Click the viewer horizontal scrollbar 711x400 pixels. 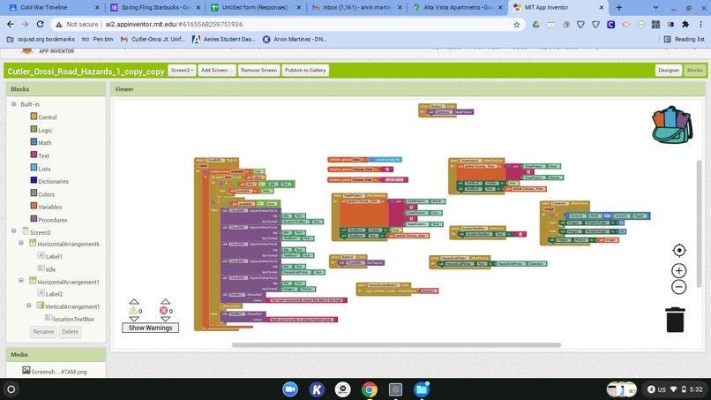(396, 345)
